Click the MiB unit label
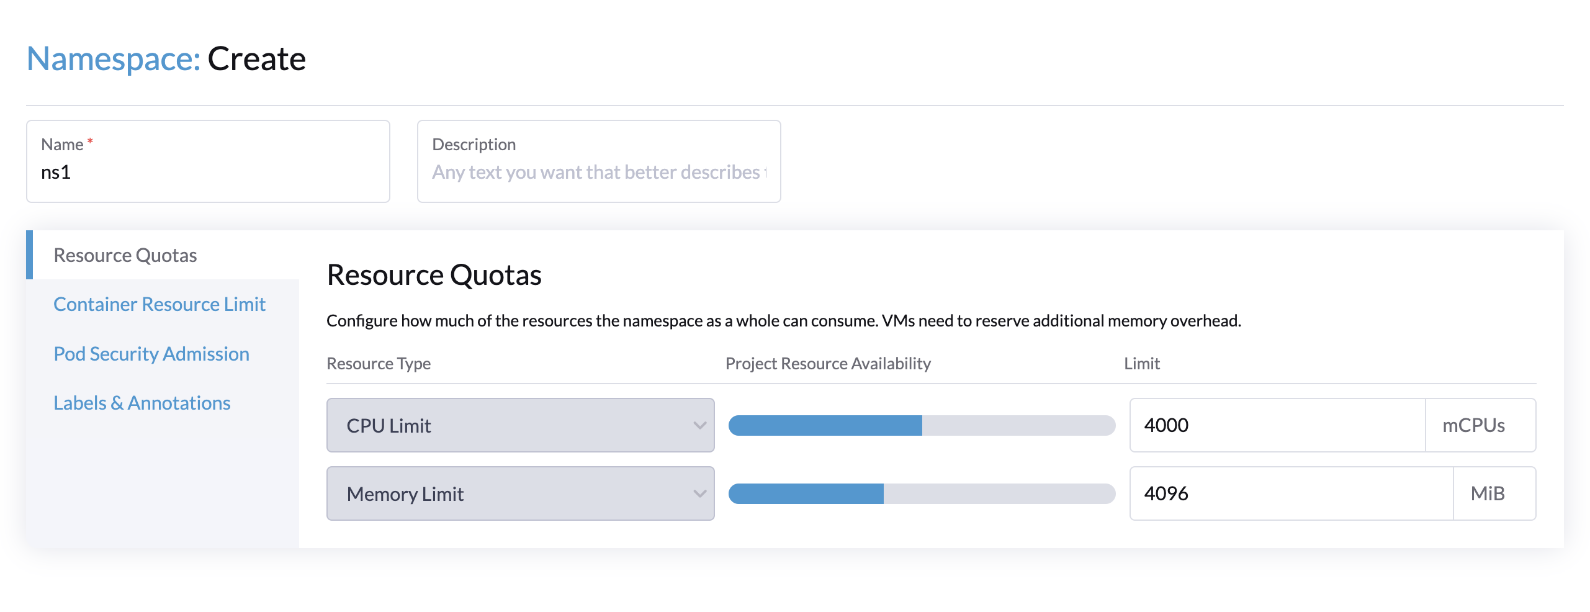Screen dimensions: 1590x612 pyautogui.click(x=1488, y=493)
